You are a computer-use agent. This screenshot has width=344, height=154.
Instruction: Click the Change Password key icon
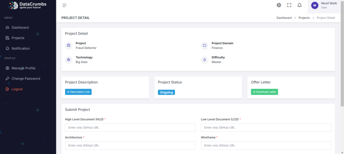[7, 79]
